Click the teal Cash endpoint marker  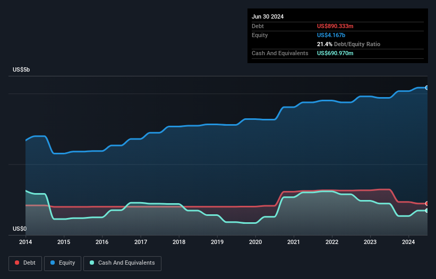tap(427, 211)
